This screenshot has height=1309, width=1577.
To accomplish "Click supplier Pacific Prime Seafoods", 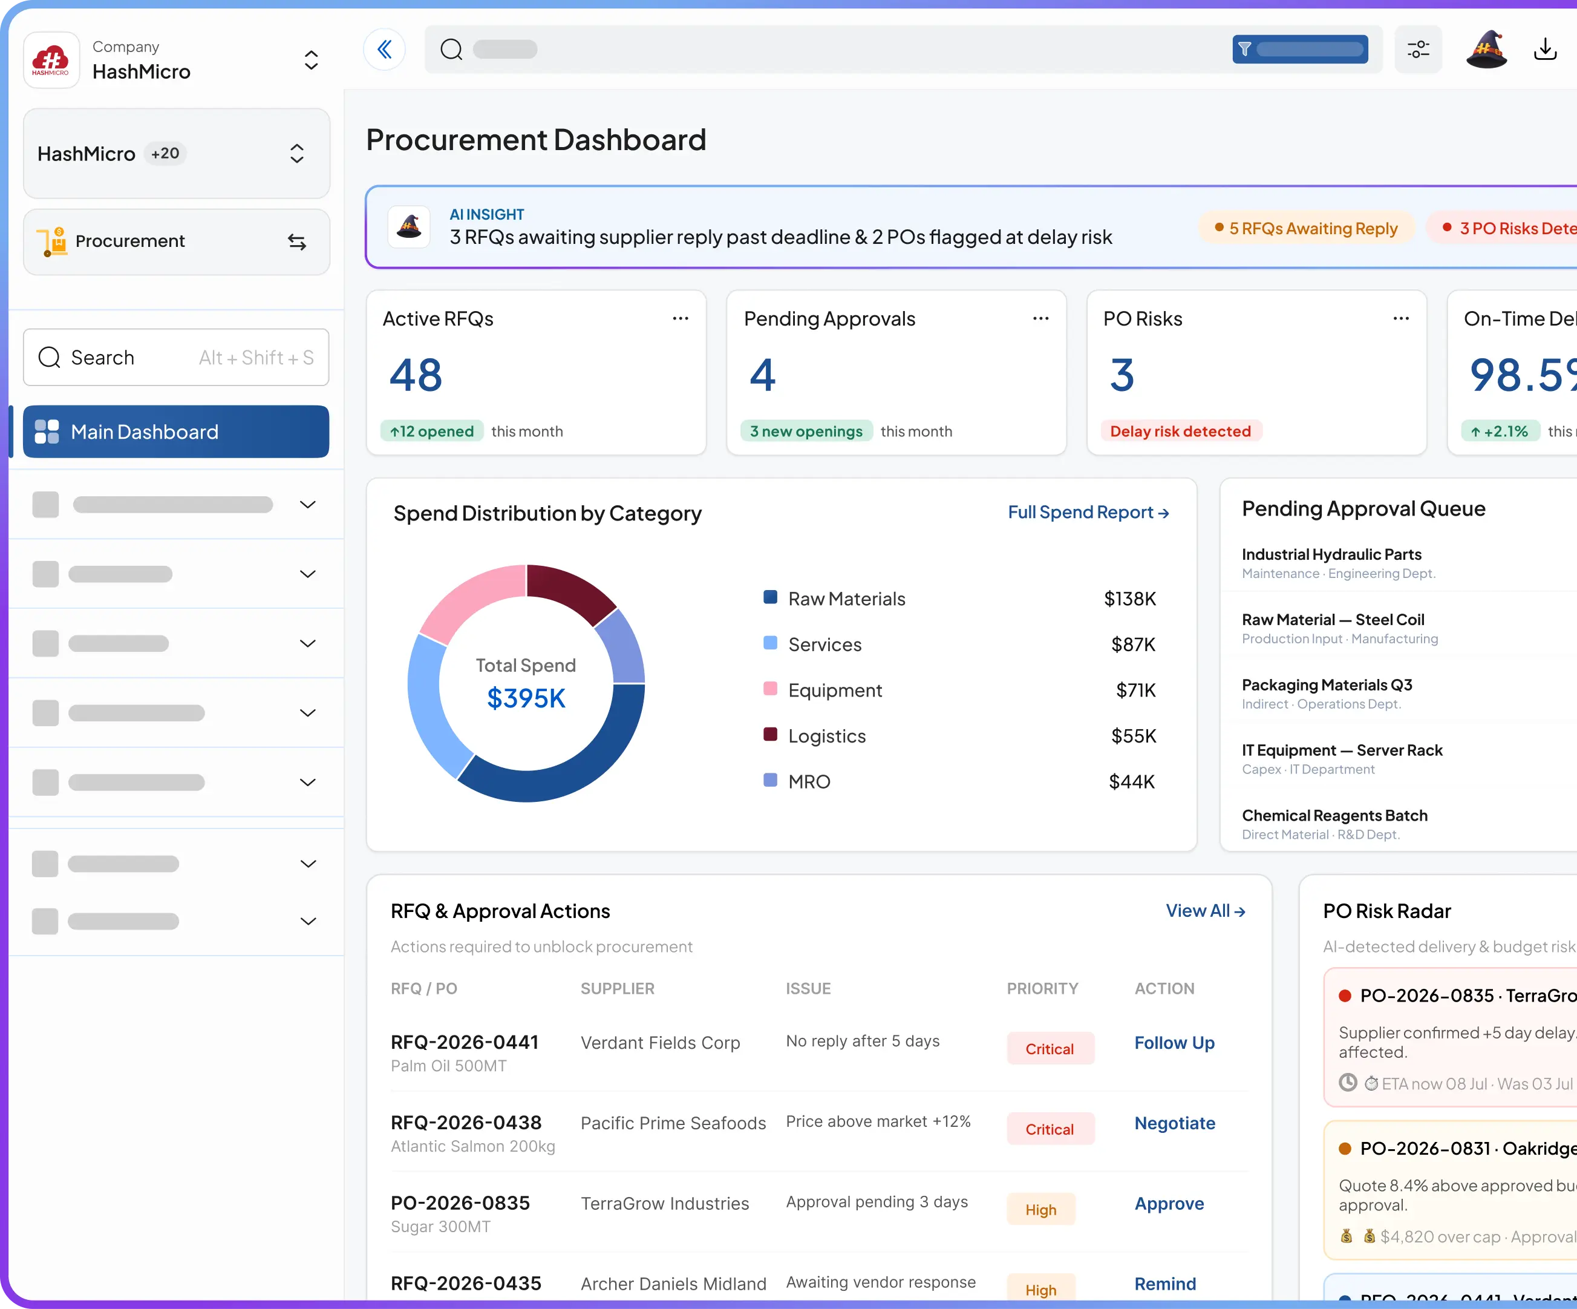I will (673, 1123).
